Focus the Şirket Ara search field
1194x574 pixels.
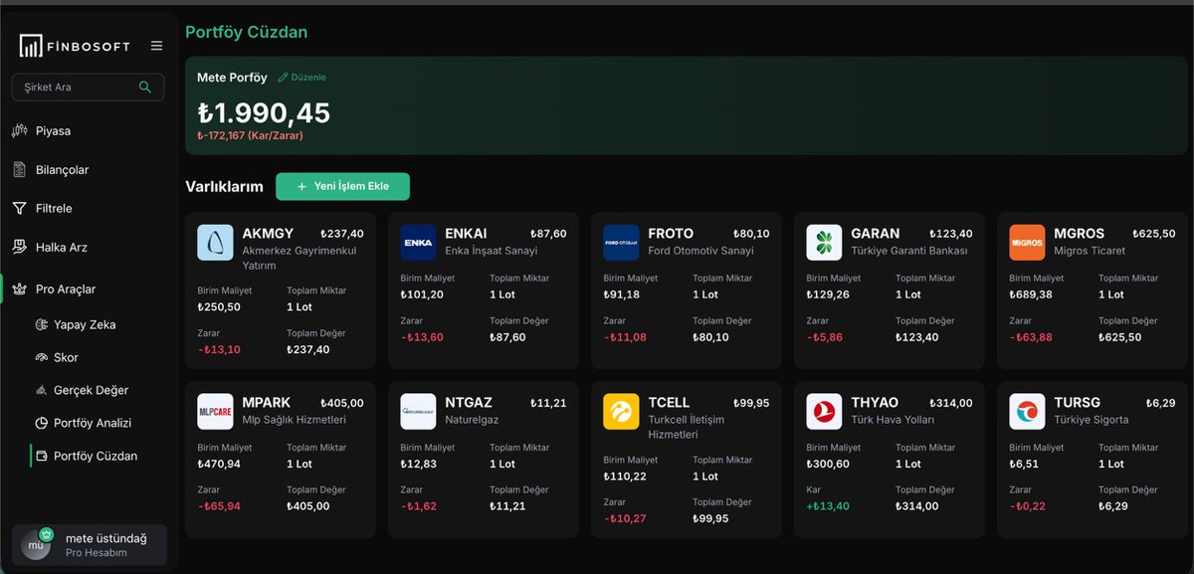pyautogui.click(x=88, y=88)
